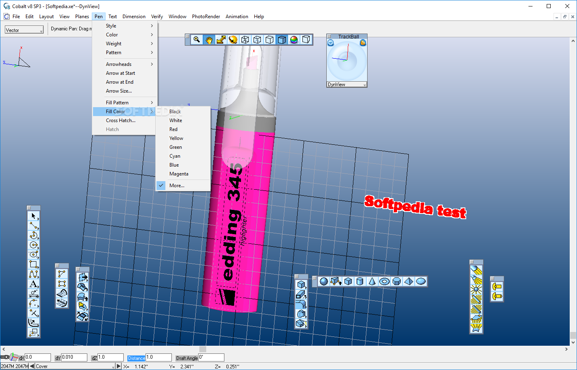Pick the fillet corner tool
Image resolution: width=577 pixels, height=370 pixels.
[34, 303]
